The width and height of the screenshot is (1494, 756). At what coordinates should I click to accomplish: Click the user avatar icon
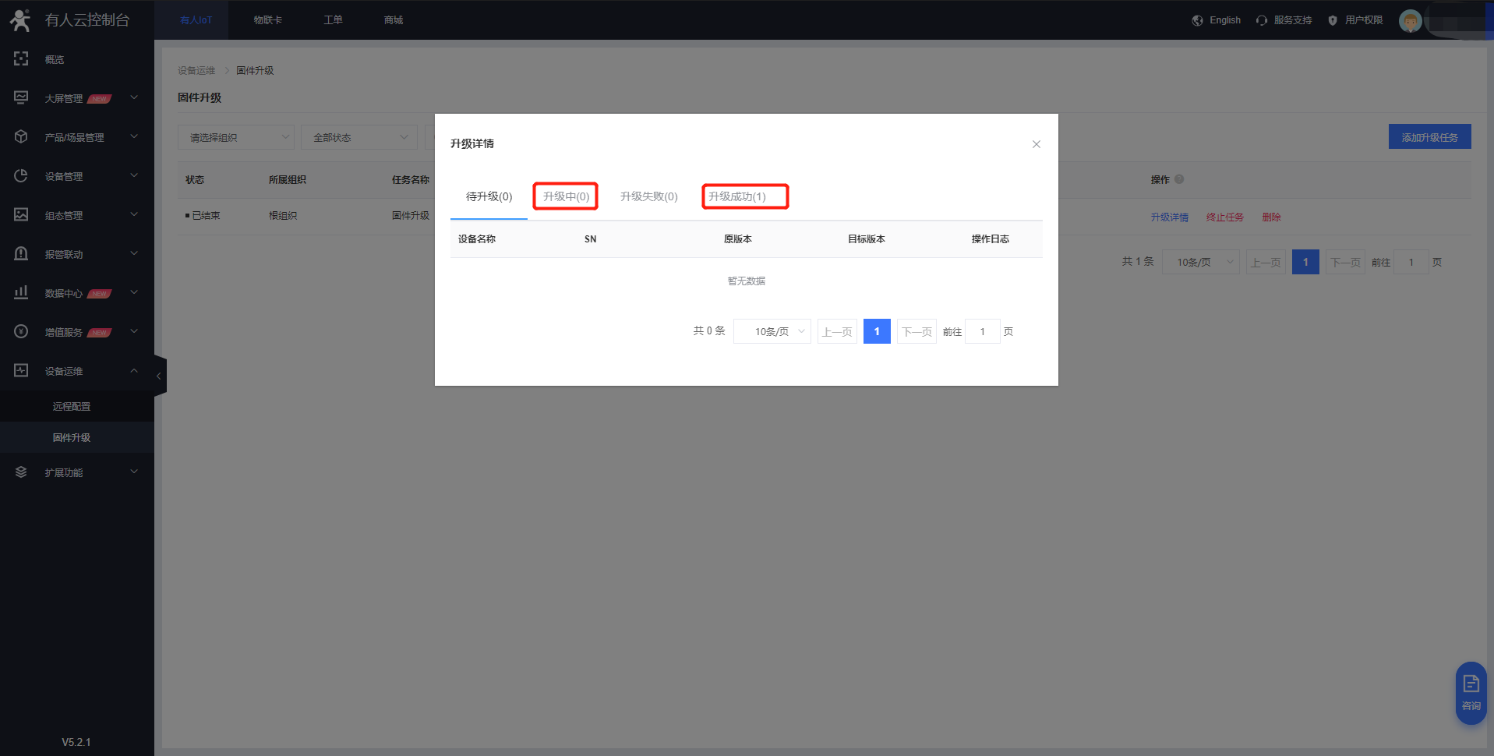1409,20
